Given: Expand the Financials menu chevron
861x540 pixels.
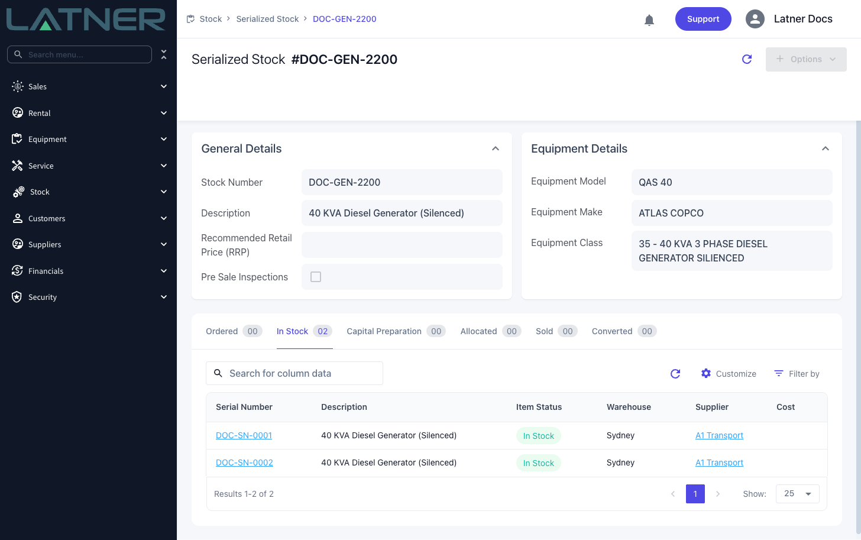Looking at the screenshot, I should (x=164, y=271).
